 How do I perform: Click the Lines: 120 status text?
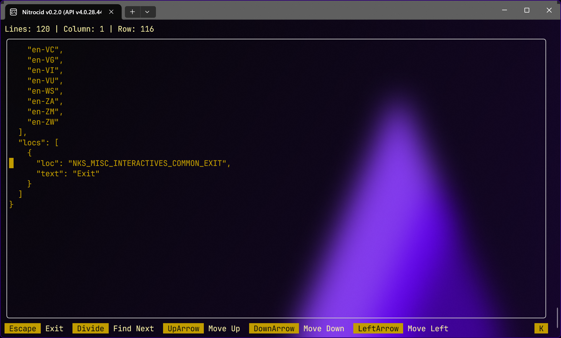27,29
